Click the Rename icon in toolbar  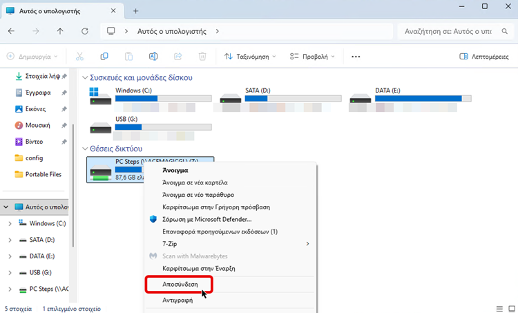[153, 57]
